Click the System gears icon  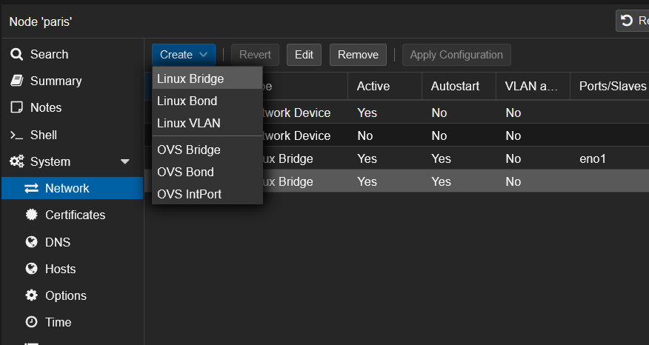pyautogui.click(x=17, y=161)
